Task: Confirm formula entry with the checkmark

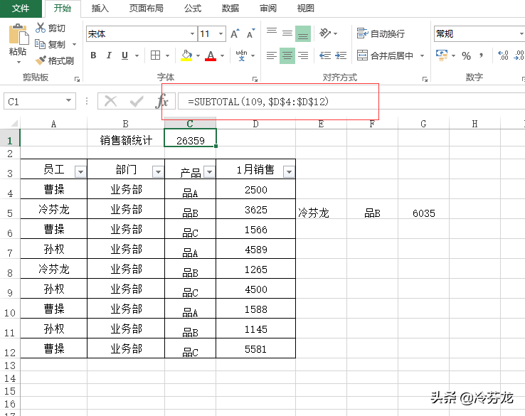Action: (x=137, y=101)
